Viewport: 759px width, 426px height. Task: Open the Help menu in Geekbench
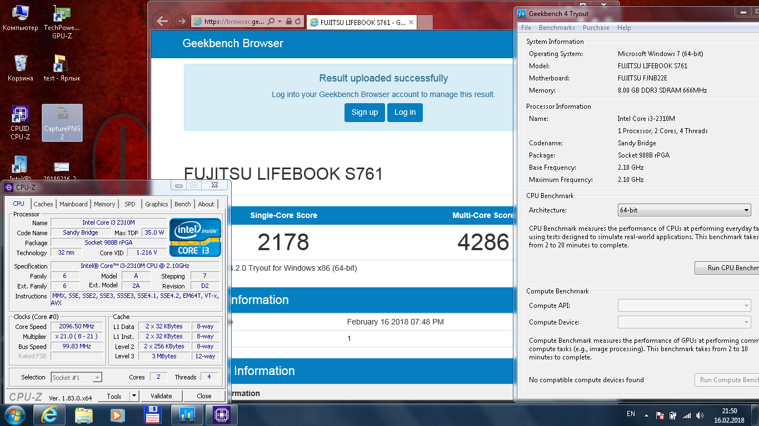click(624, 28)
